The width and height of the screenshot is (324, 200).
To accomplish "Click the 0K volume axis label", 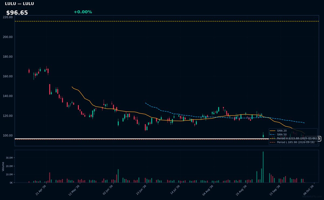I will (x=11, y=183).
